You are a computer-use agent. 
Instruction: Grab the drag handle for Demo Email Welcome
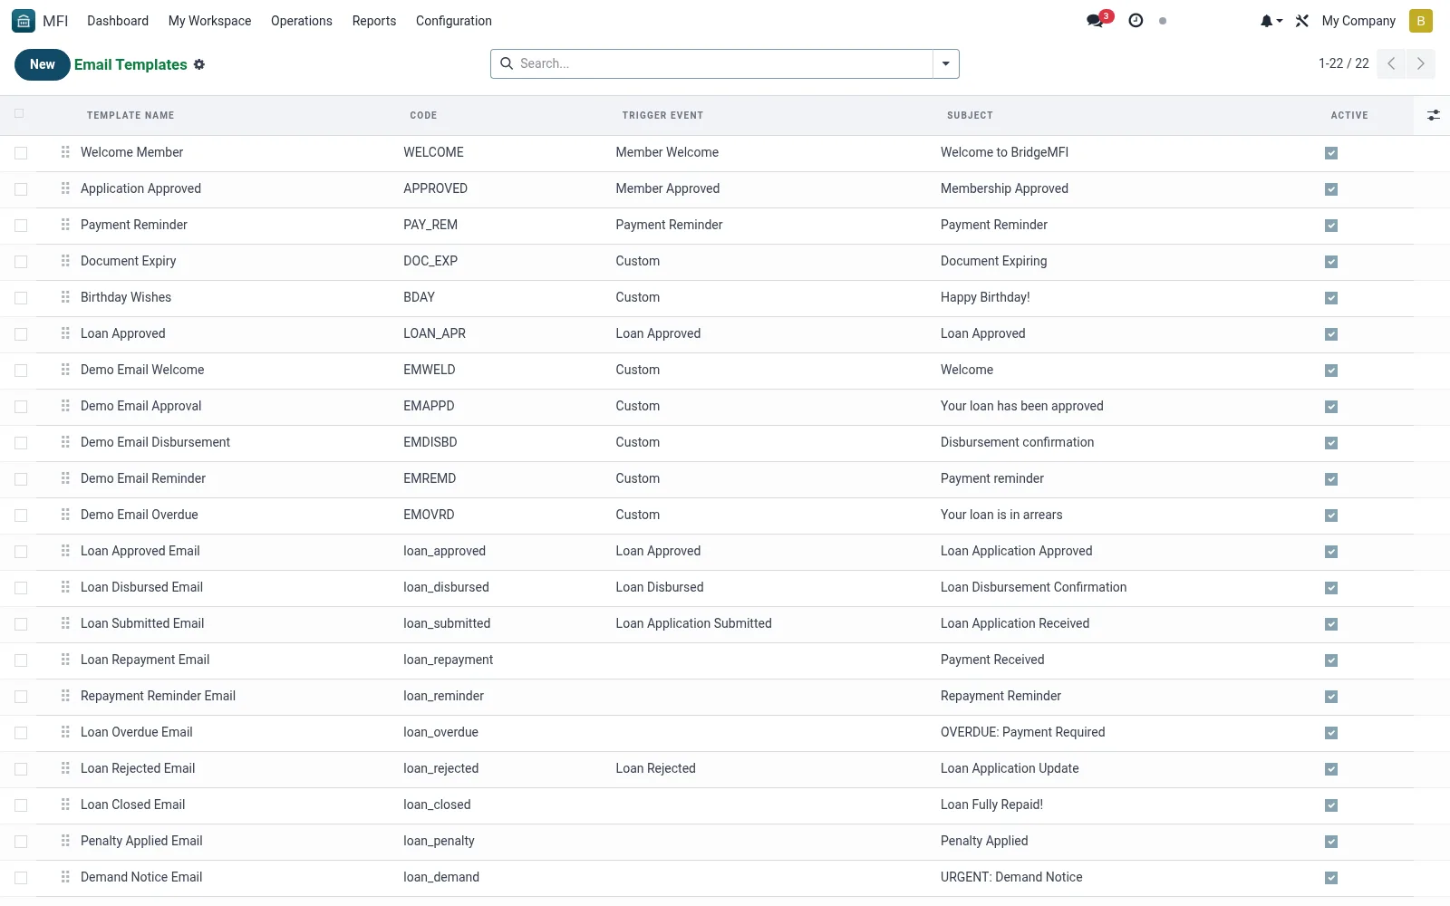pyautogui.click(x=65, y=370)
